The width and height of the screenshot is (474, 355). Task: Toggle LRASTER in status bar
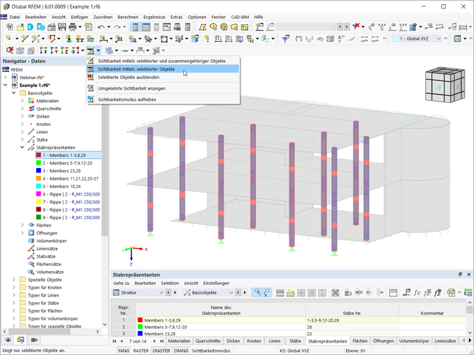(161, 351)
